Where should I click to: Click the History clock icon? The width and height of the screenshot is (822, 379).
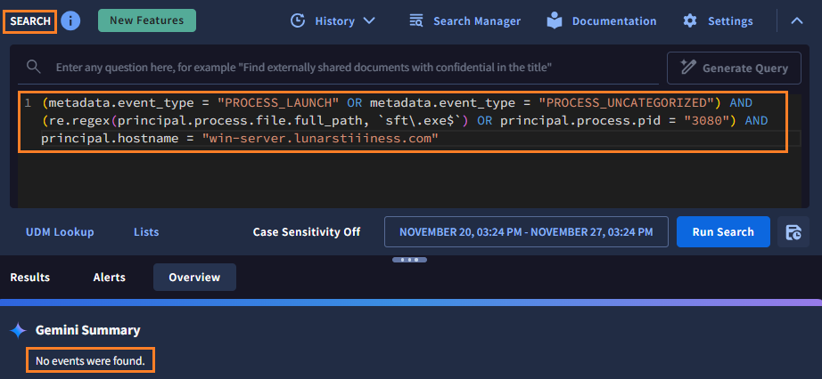pos(299,20)
